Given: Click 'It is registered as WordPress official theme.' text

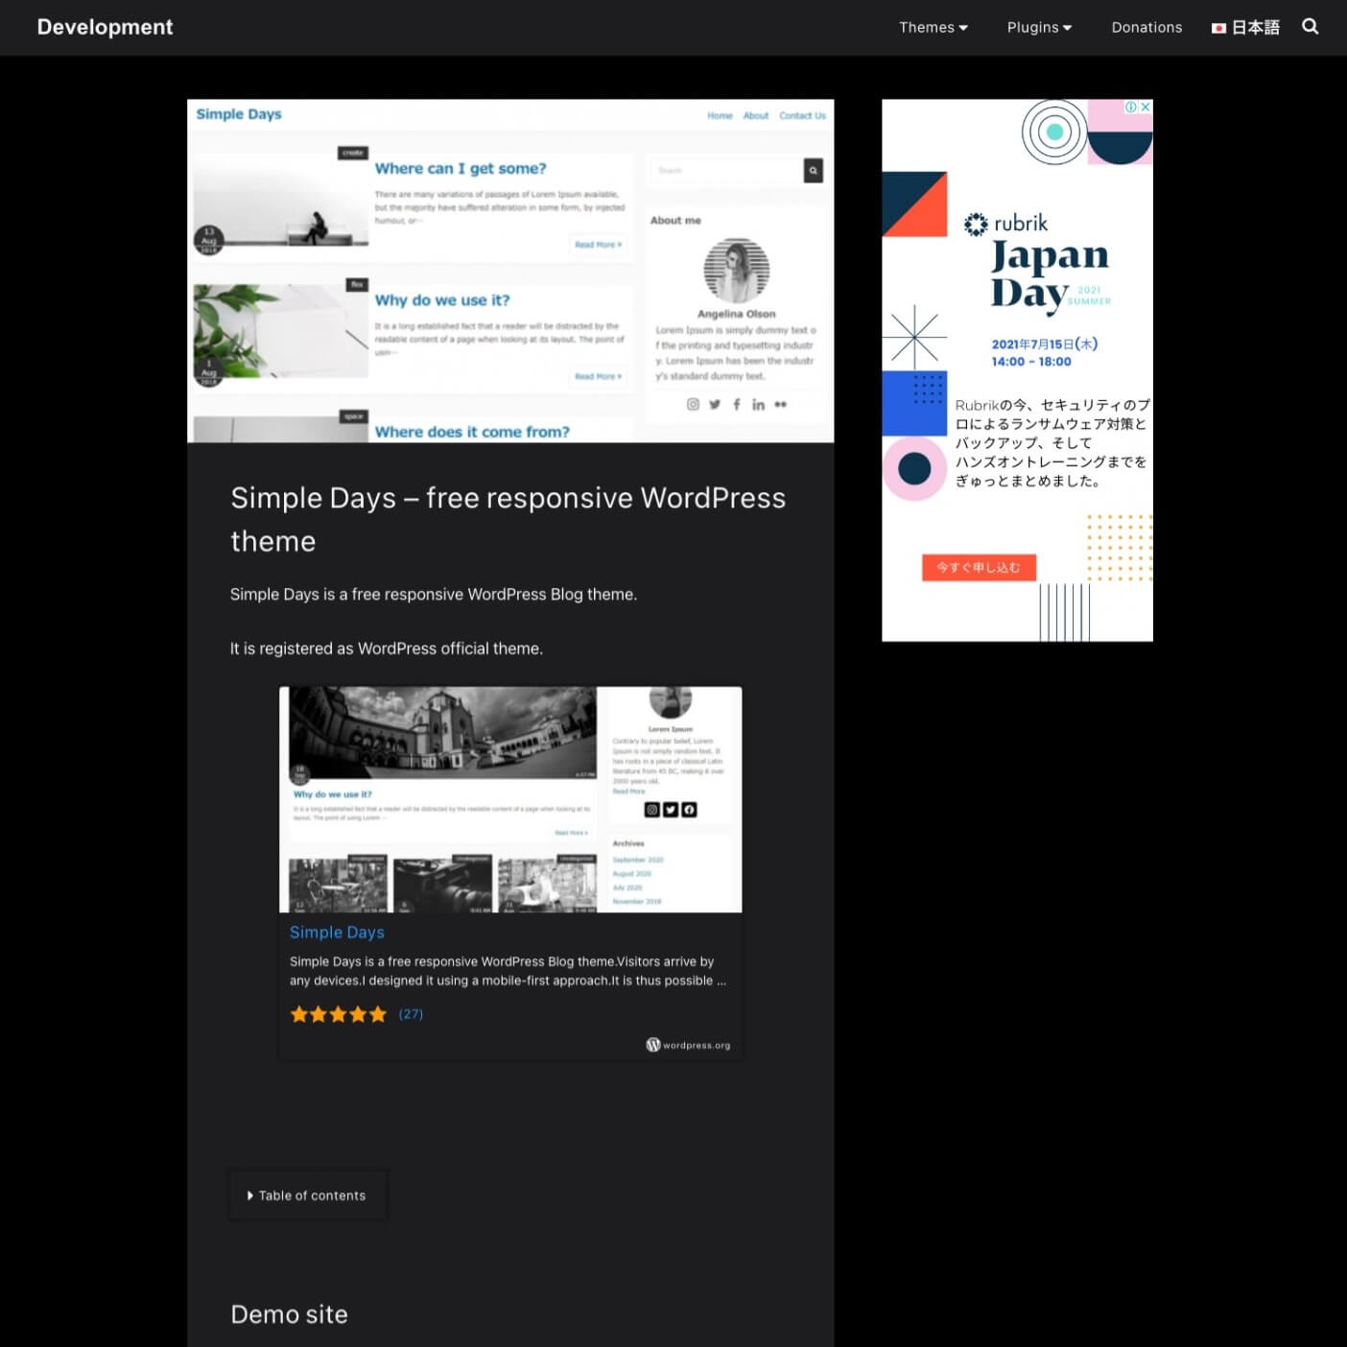Looking at the screenshot, I should [x=387, y=649].
